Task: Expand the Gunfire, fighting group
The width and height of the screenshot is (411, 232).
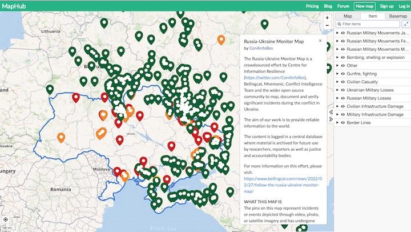Action: (337, 74)
